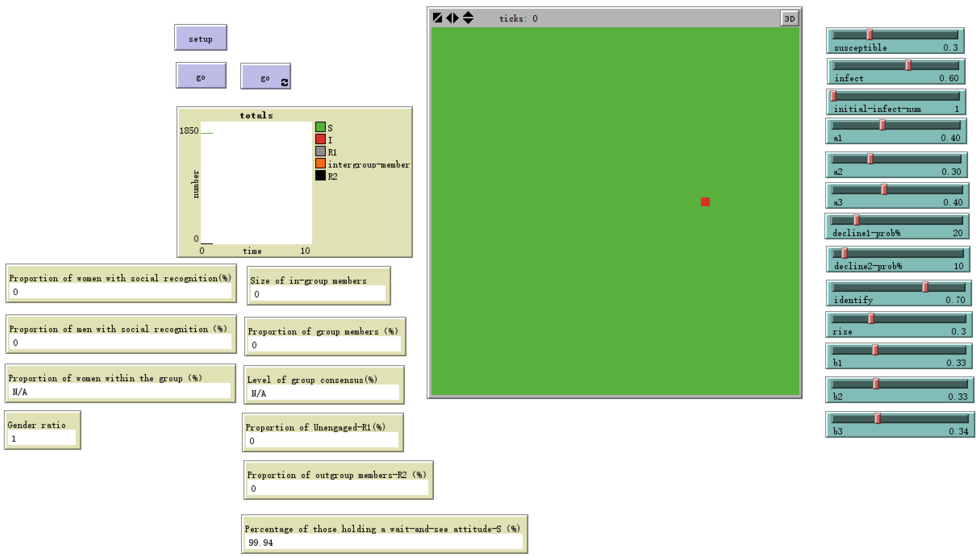Click the forever loop icon on go button
The height and width of the screenshot is (559, 980).
[x=284, y=83]
